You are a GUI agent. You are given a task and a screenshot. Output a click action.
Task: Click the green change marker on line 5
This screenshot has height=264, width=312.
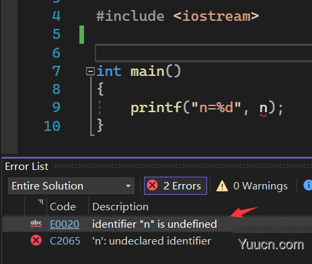[81, 34]
